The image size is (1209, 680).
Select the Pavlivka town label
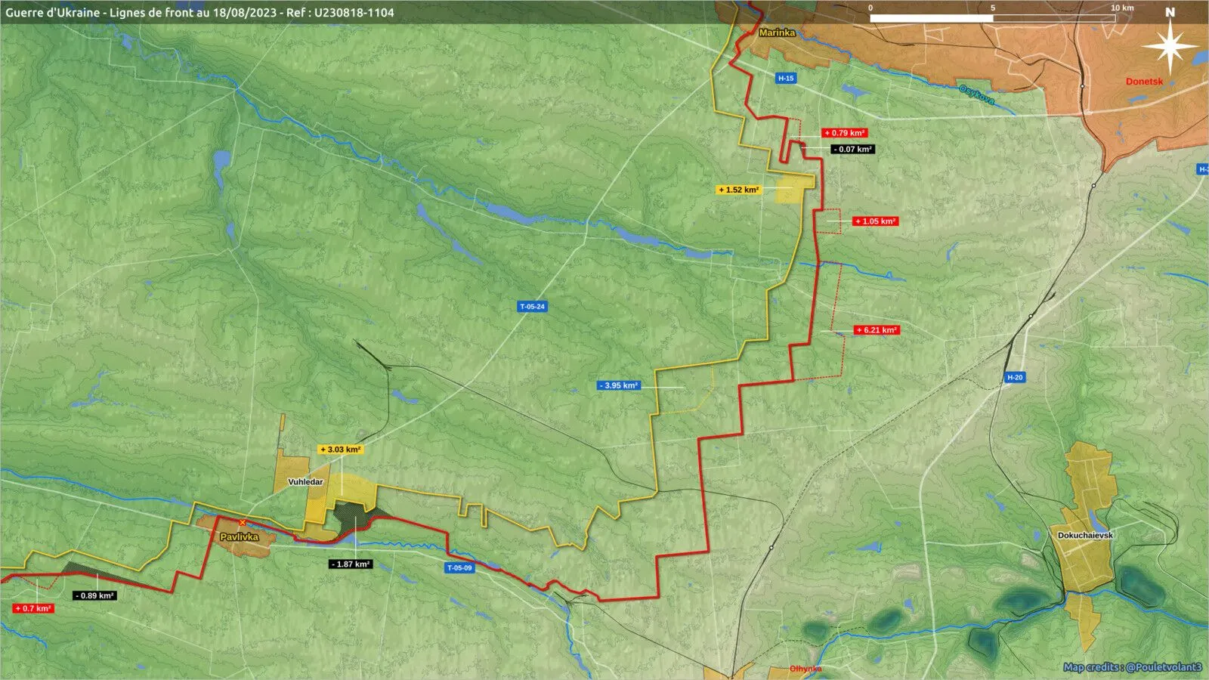(x=239, y=537)
